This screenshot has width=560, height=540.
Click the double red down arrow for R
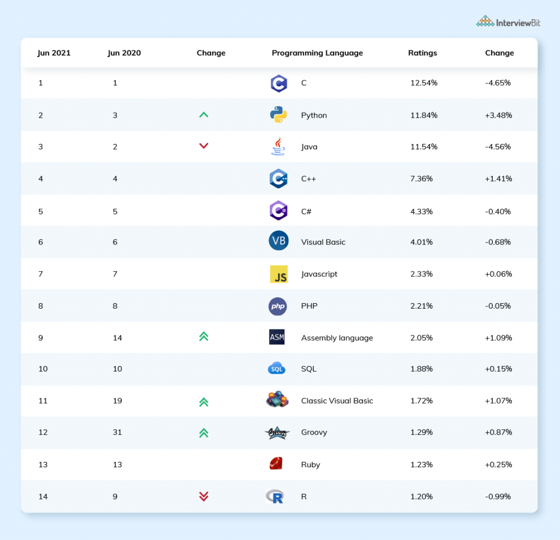coord(203,496)
